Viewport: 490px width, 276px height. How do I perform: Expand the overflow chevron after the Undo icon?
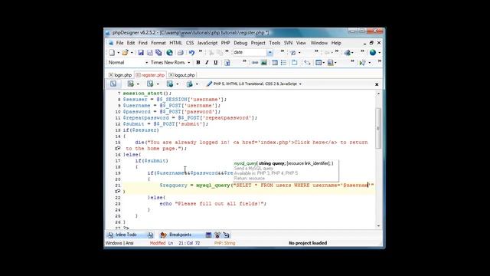pos(201,51)
